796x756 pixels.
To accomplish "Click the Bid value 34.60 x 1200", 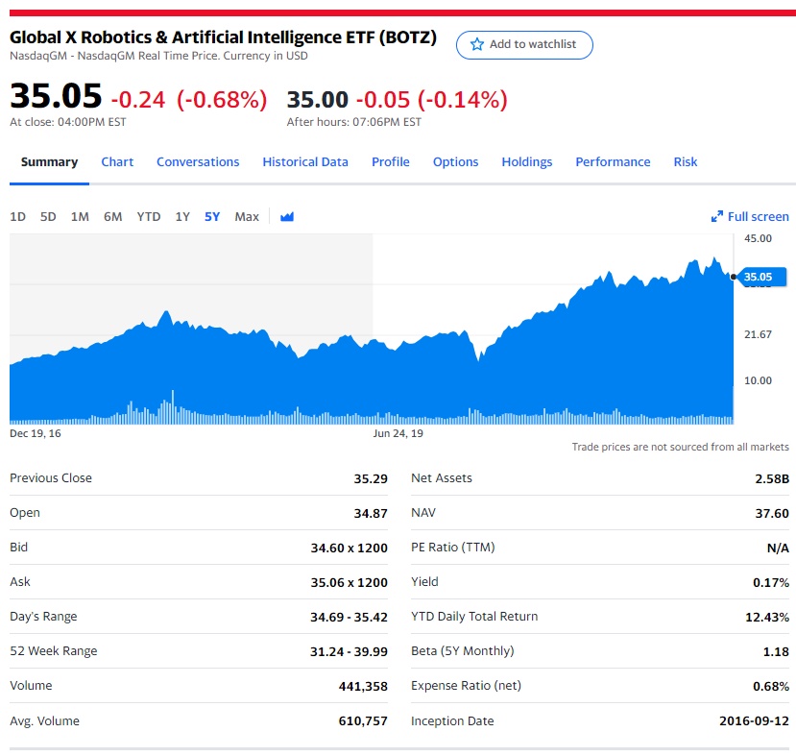I will tap(350, 548).
